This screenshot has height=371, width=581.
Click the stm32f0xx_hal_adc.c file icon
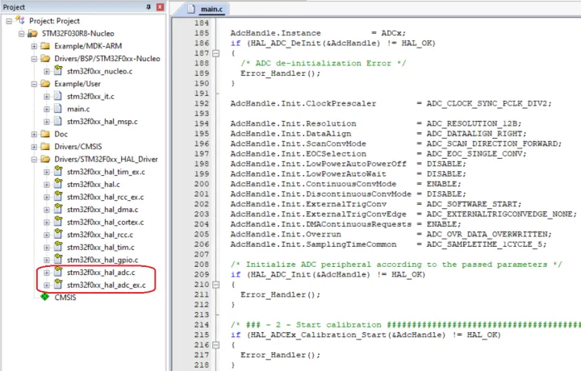(x=58, y=272)
